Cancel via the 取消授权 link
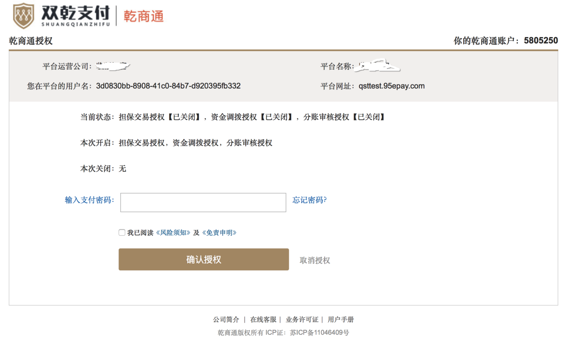 (315, 260)
